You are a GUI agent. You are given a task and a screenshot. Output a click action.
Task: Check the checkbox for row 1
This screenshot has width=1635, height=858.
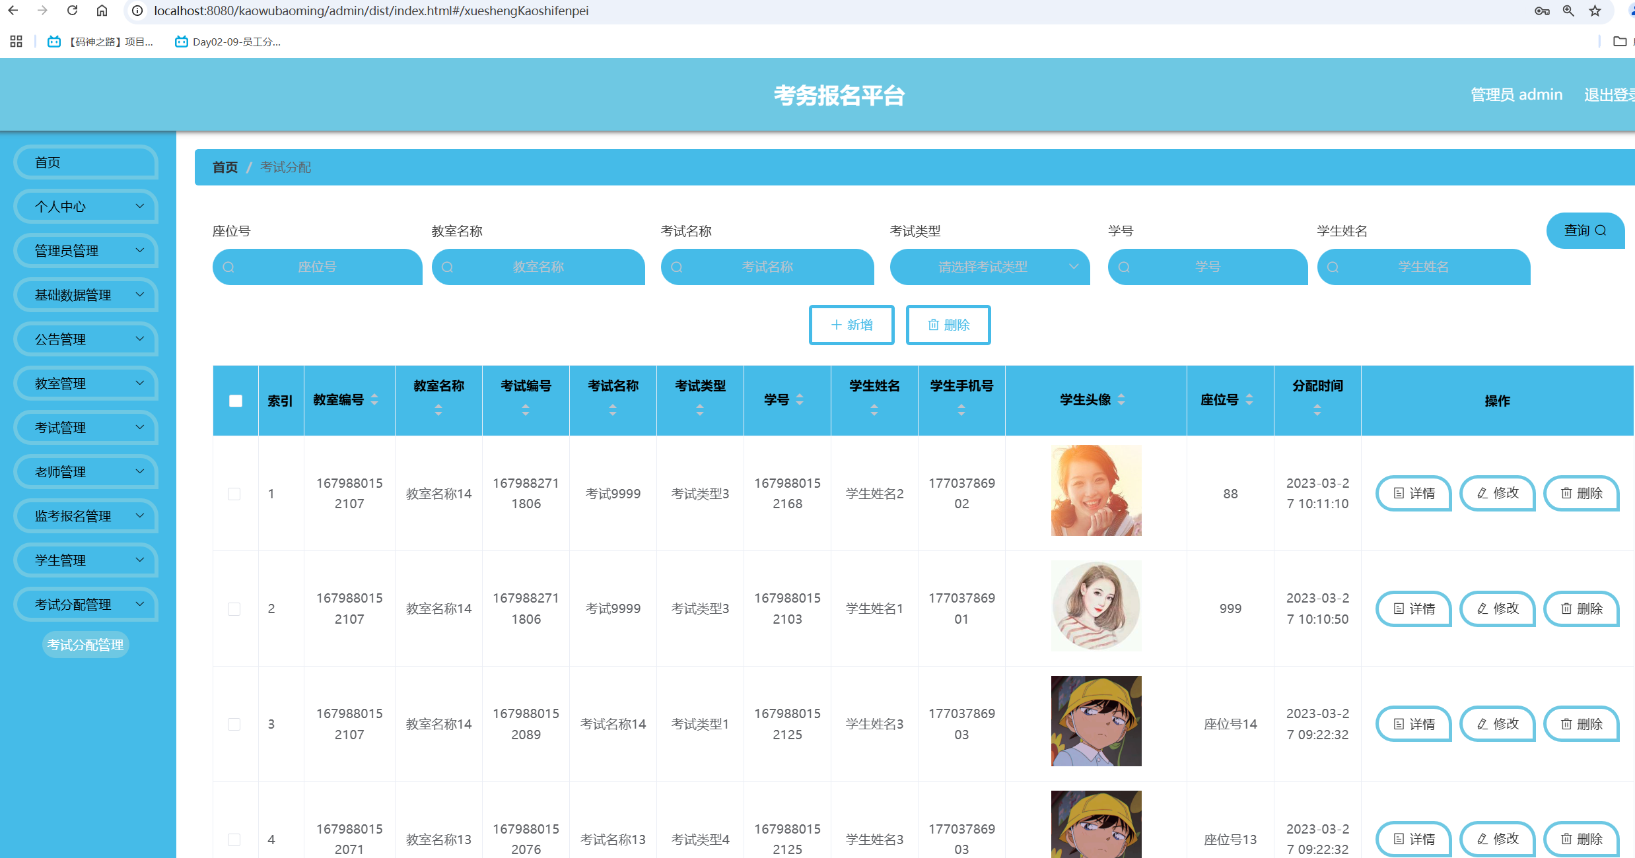(x=234, y=494)
